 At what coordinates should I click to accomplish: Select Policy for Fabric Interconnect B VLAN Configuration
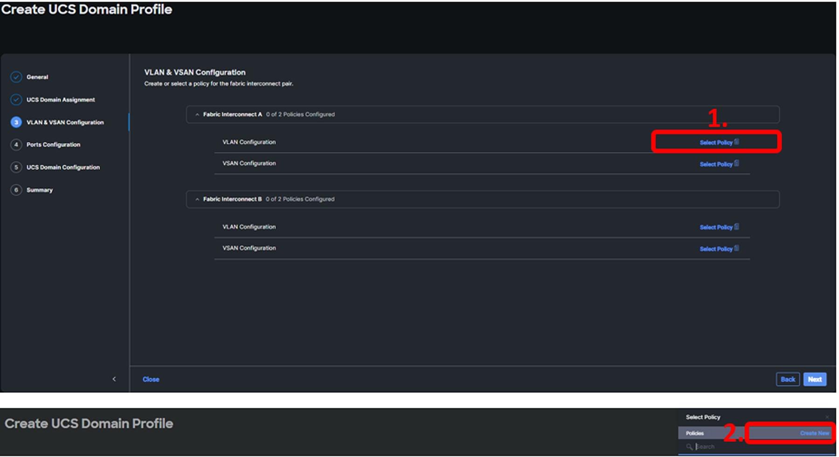[719, 227]
